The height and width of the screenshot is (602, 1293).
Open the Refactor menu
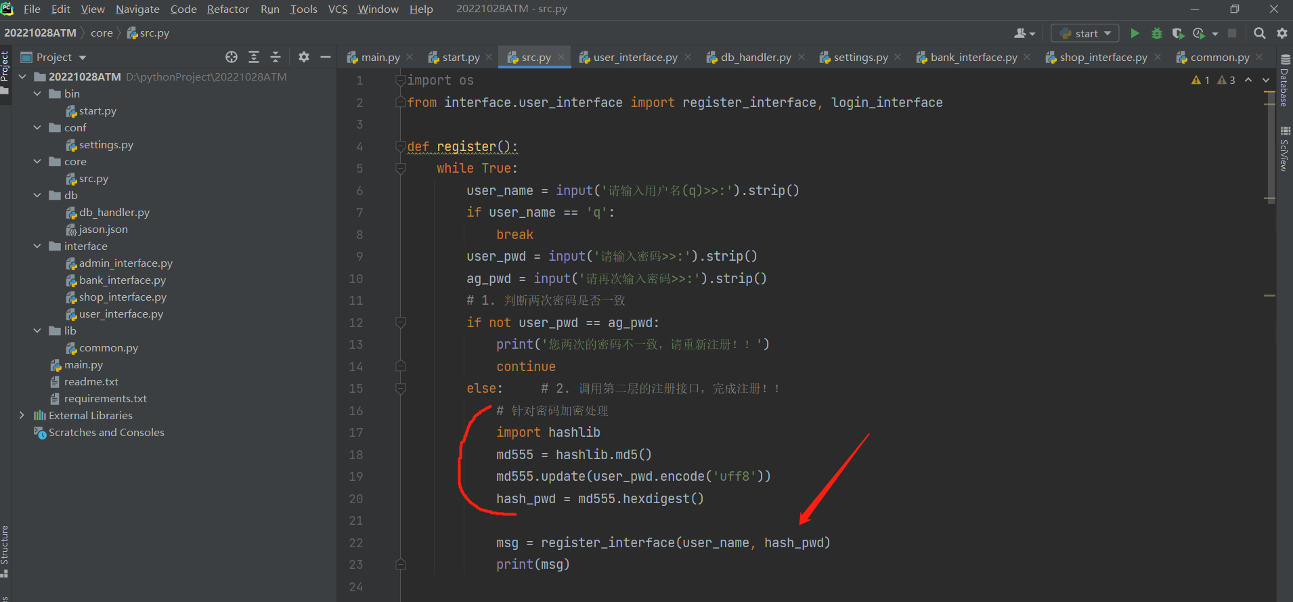[x=228, y=9]
